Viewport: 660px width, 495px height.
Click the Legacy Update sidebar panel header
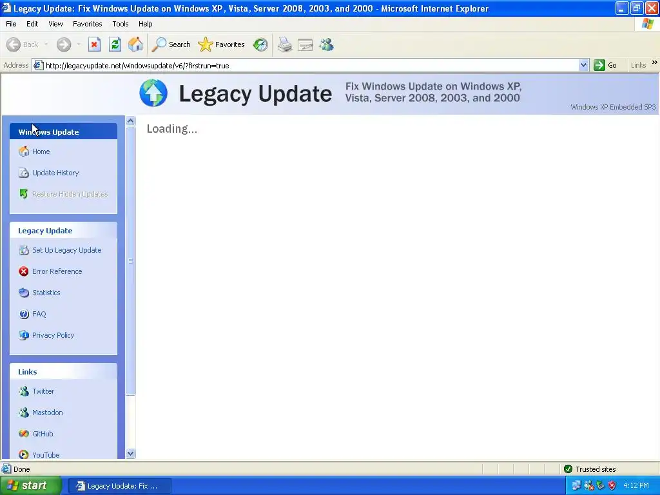click(64, 231)
